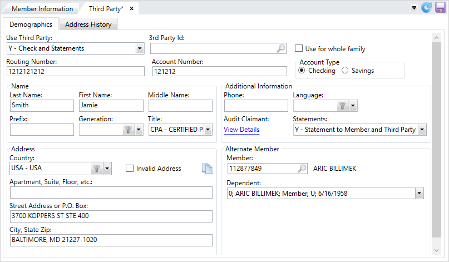Viewport: 449px width, 262px height.
Task: Click the ARIC BILLIMEK member name text
Action: 334,169
